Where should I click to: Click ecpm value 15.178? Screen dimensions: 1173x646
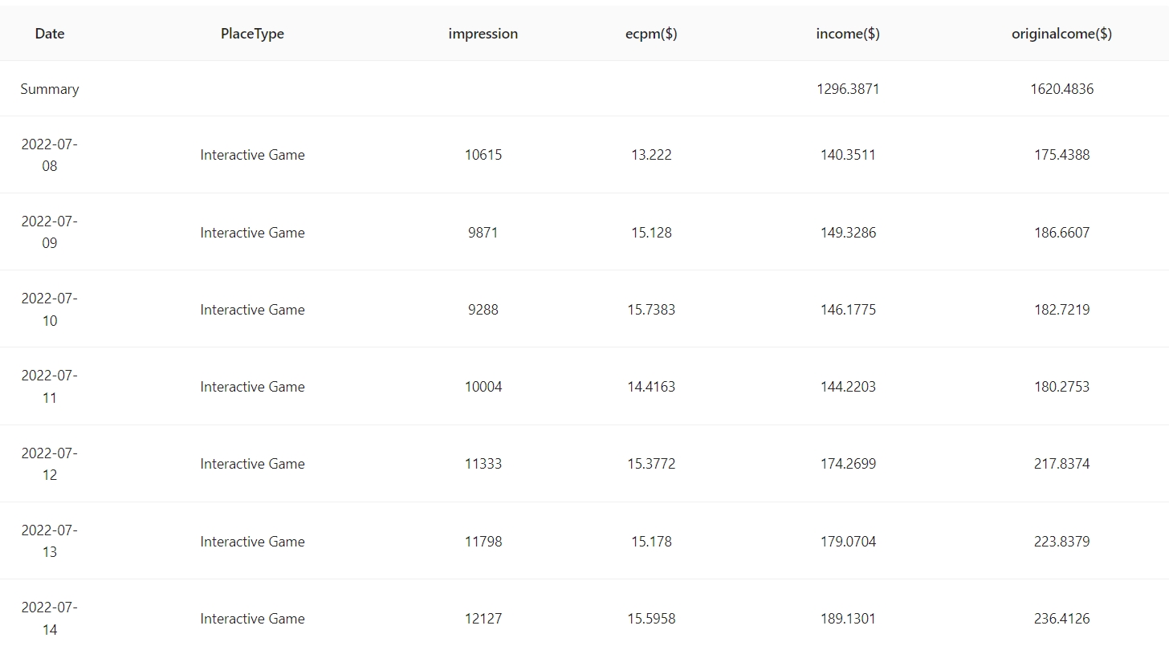coord(651,542)
